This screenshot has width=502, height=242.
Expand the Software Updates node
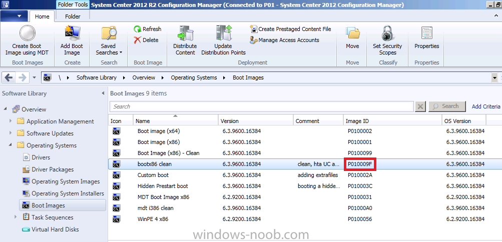tap(11, 133)
